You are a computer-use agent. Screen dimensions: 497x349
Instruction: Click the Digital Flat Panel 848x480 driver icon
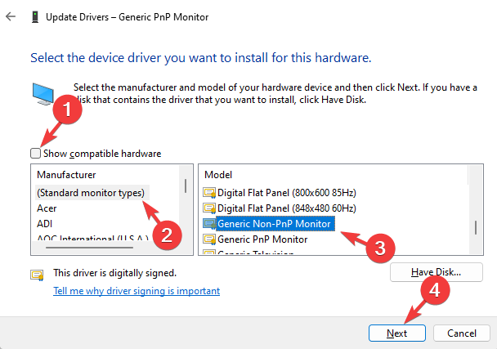pyautogui.click(x=208, y=208)
